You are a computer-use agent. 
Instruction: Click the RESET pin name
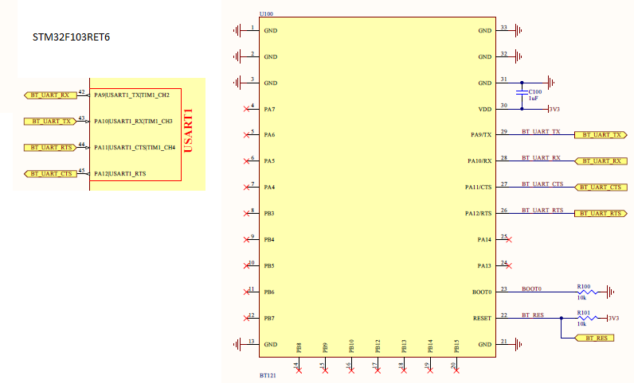[482, 319]
